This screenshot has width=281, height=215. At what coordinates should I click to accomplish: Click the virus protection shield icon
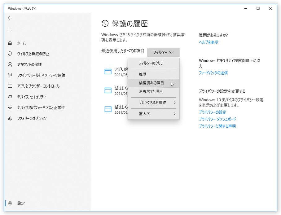(10, 54)
